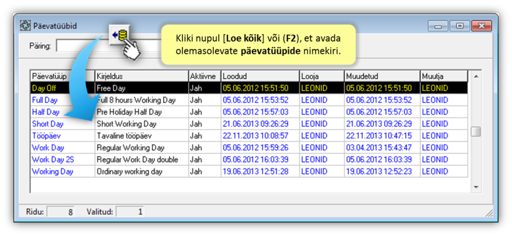Select the Day Off row

point(249,88)
